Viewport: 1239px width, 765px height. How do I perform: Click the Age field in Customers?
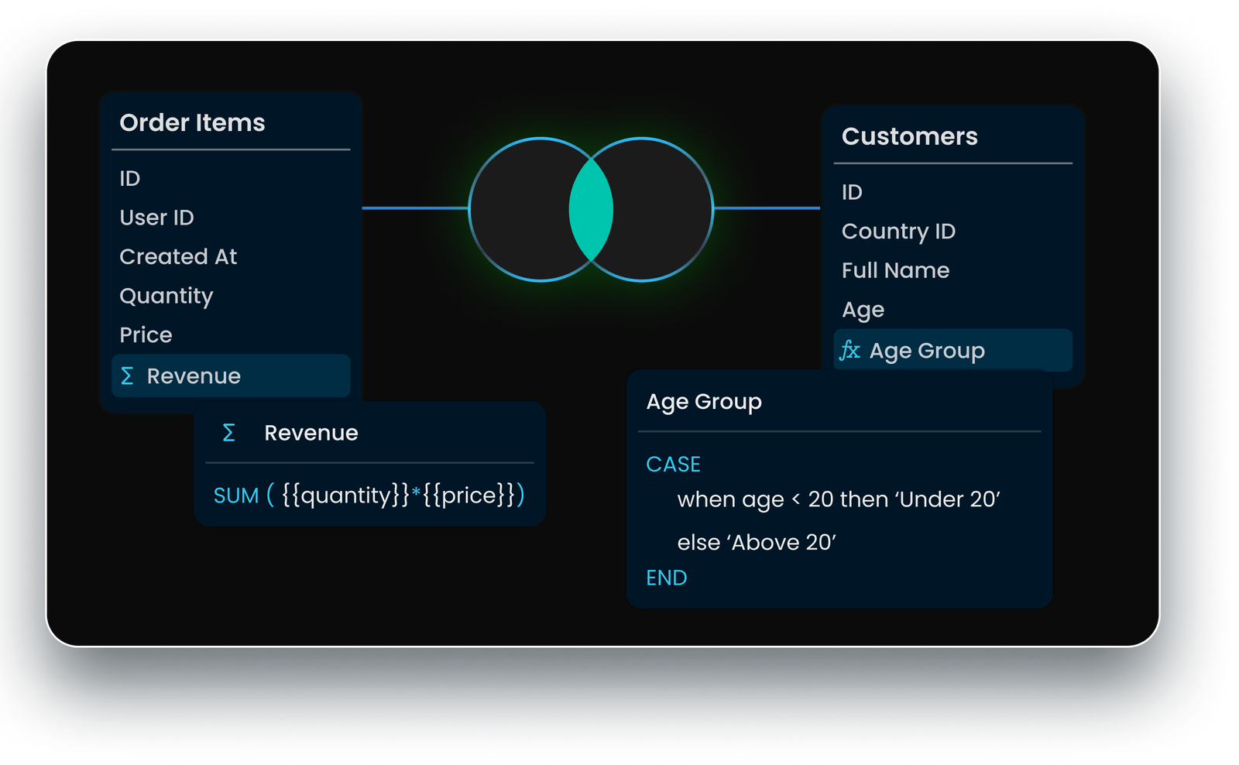click(863, 310)
